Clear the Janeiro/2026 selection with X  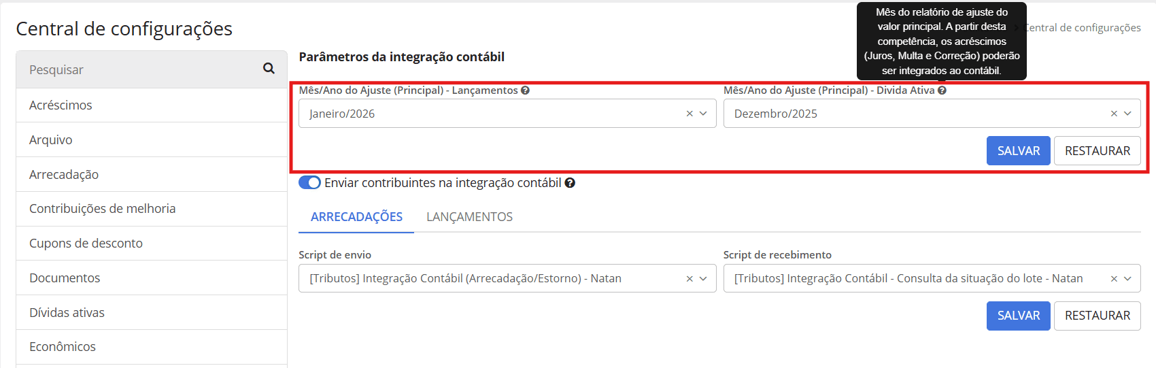(x=690, y=114)
